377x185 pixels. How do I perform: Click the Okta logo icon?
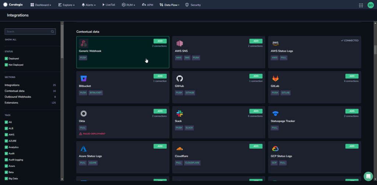[x=84, y=113]
